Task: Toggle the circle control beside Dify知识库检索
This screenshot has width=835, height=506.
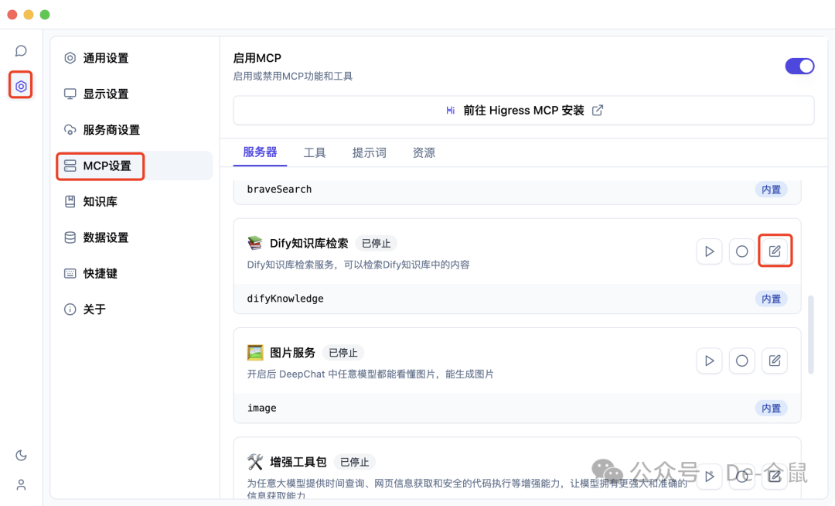Action: [741, 251]
